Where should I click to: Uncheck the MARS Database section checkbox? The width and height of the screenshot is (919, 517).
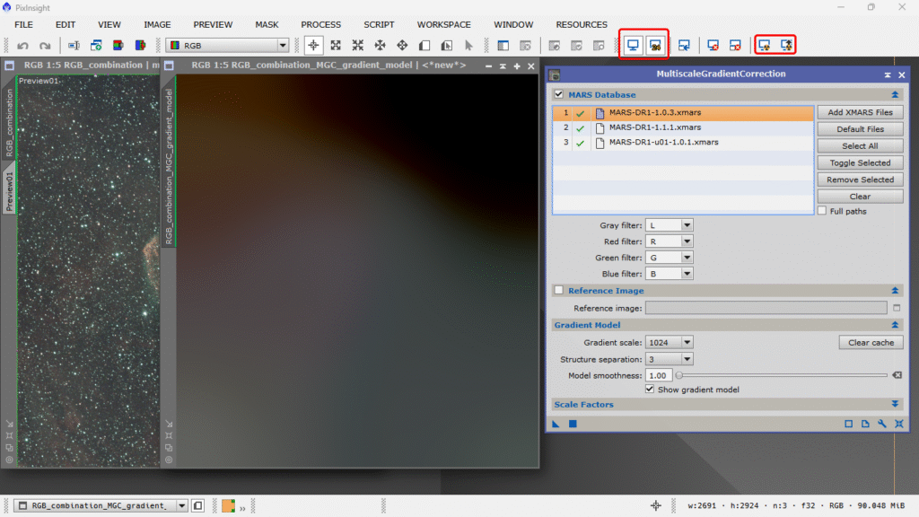point(559,94)
